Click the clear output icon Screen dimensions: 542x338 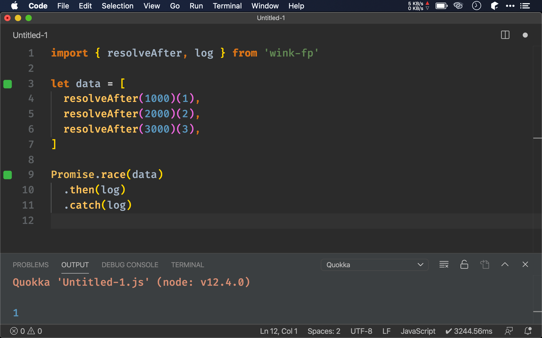pos(444,264)
